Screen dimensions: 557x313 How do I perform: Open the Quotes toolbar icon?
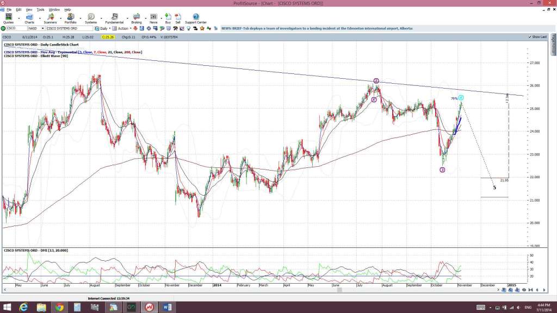9,18
